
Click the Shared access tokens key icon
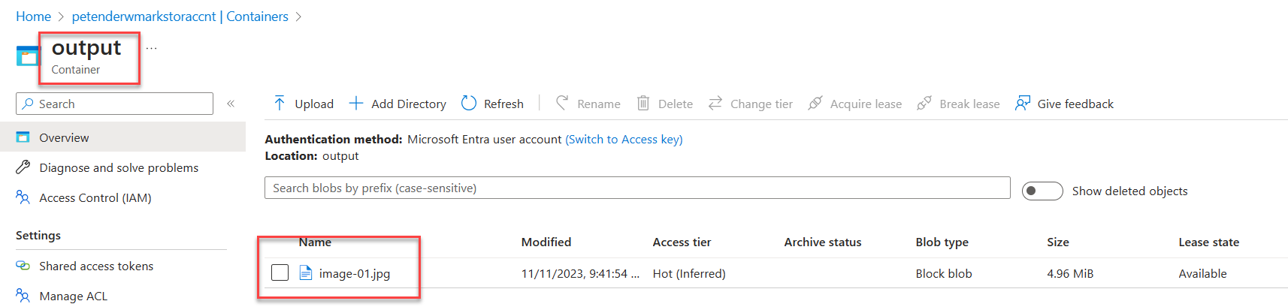click(x=23, y=266)
